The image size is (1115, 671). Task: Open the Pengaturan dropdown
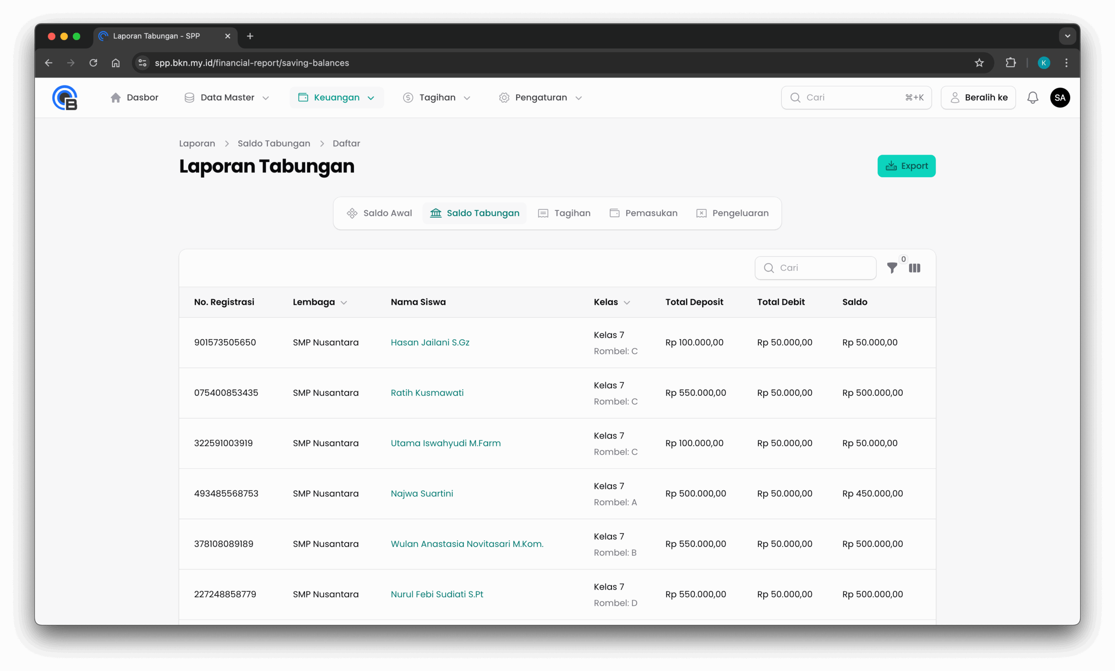coord(541,98)
